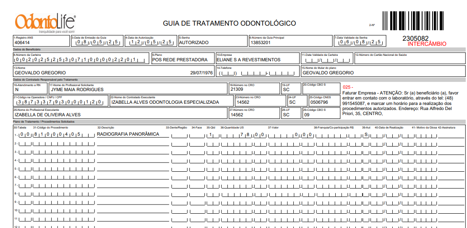Select RADIOGRAFIA PANORÂMICA description
The width and height of the screenshot is (467, 228).
(x=128, y=134)
